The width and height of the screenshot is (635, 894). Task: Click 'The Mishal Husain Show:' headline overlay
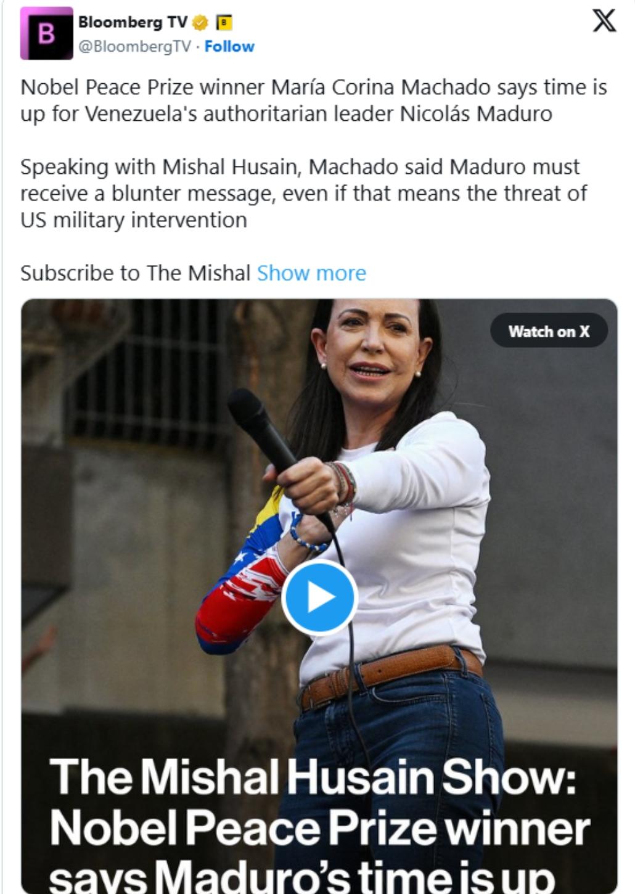(313, 776)
